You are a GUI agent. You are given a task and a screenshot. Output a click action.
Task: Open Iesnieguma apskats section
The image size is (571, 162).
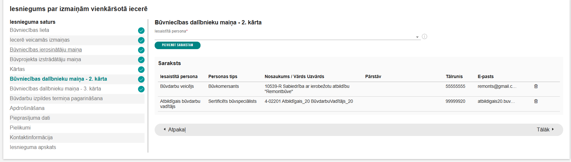point(33,147)
